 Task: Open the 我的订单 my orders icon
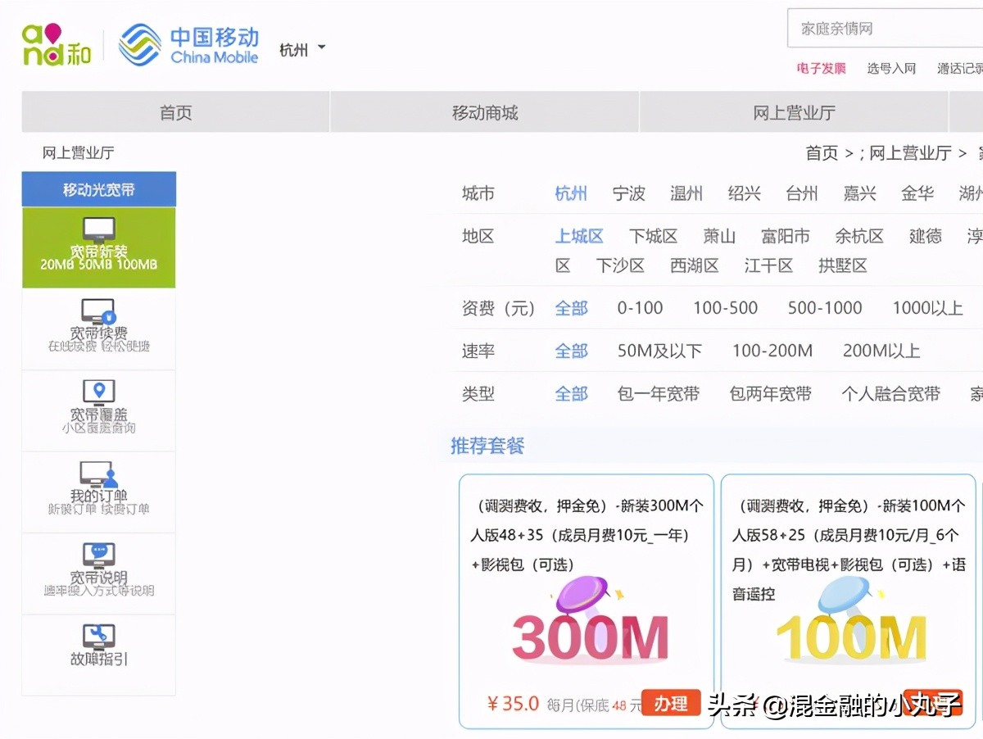(98, 490)
